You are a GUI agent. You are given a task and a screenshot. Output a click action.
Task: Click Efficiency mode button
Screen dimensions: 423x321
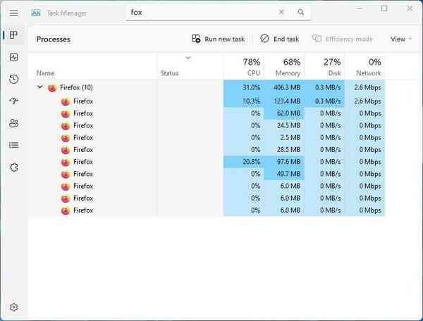point(343,39)
